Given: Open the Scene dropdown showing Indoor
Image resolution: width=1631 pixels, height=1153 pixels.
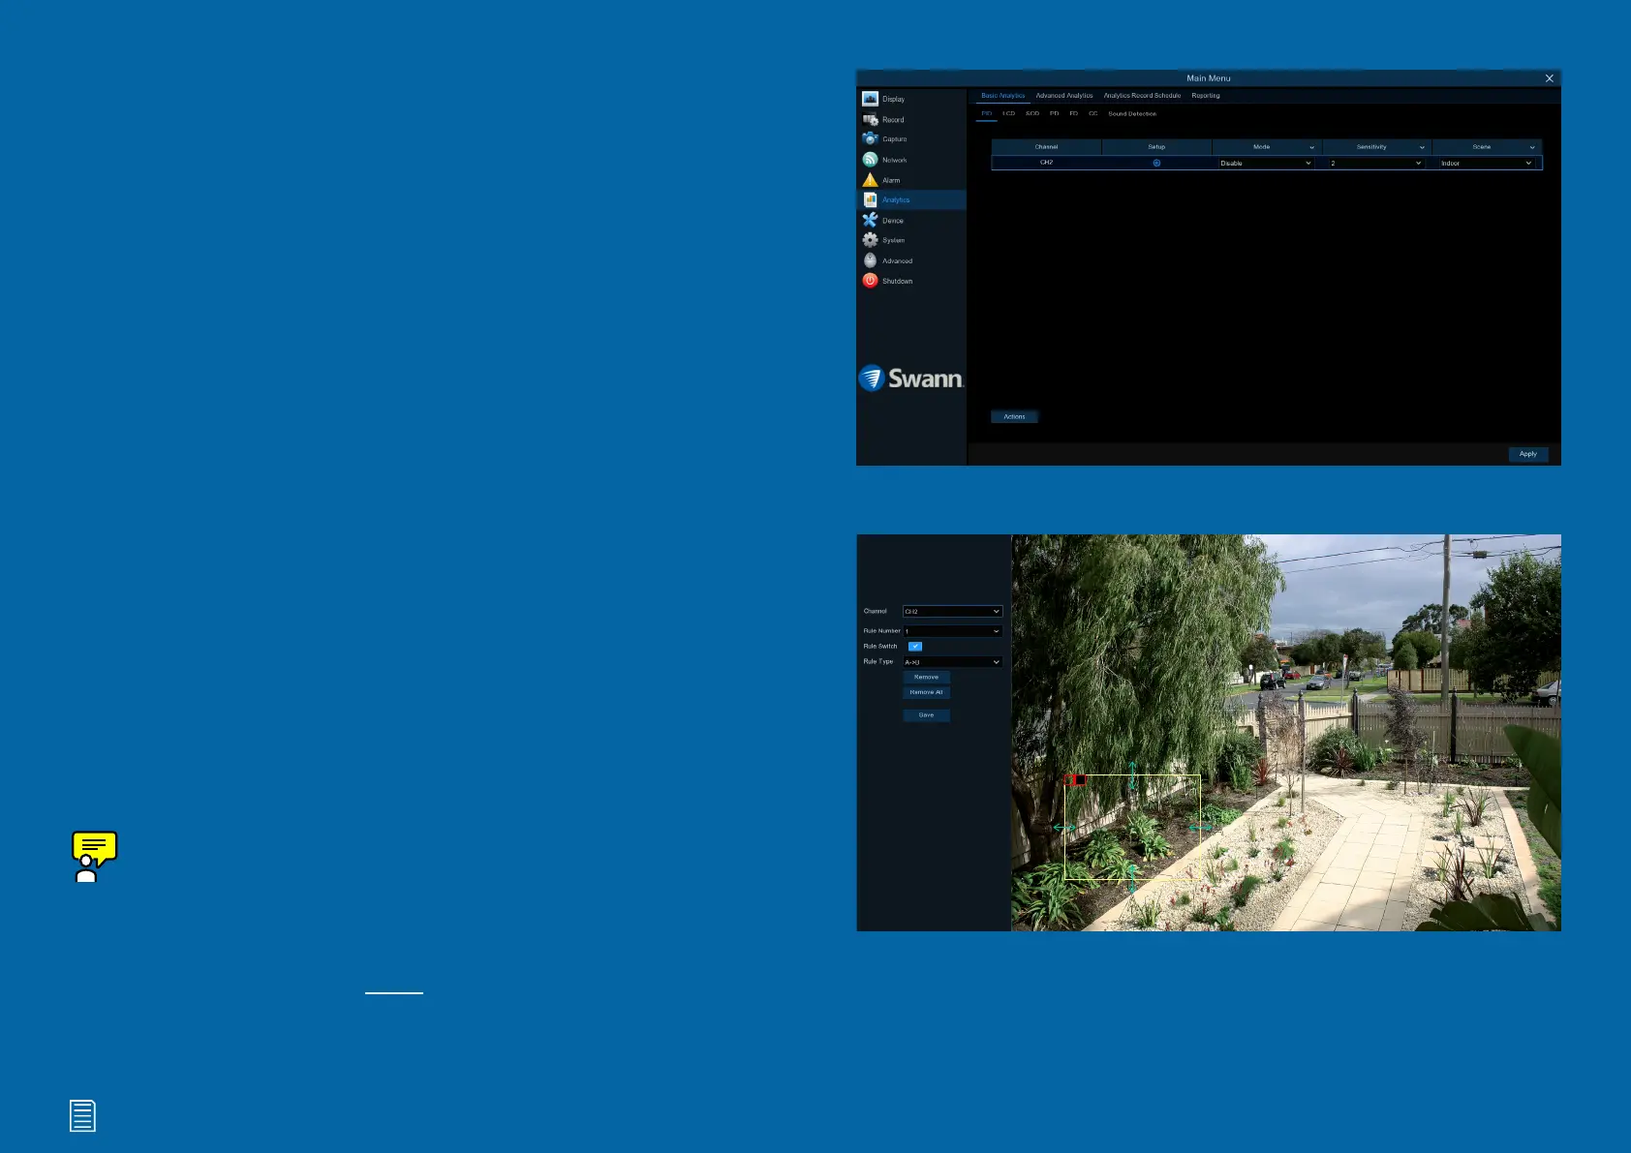Looking at the screenshot, I should pos(1486,163).
